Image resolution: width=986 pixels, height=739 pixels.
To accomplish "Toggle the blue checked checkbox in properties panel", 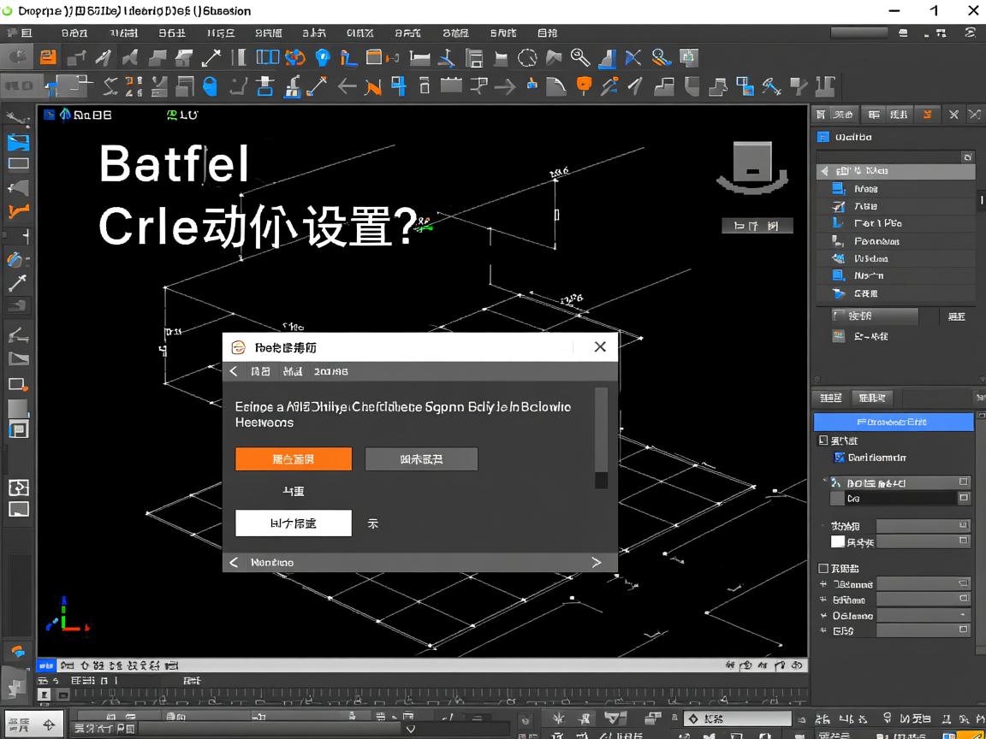I will pyautogui.click(x=839, y=458).
